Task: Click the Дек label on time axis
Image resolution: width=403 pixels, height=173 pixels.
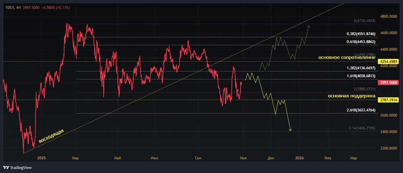Action: tap(271, 159)
